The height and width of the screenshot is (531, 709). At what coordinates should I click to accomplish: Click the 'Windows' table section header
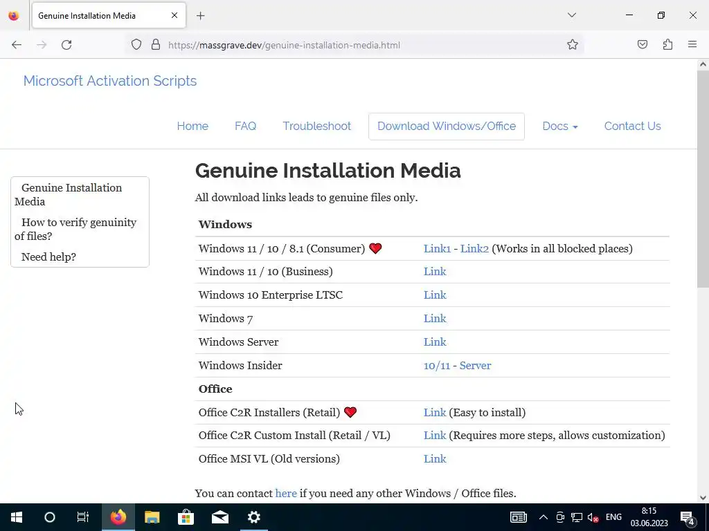[225, 225]
